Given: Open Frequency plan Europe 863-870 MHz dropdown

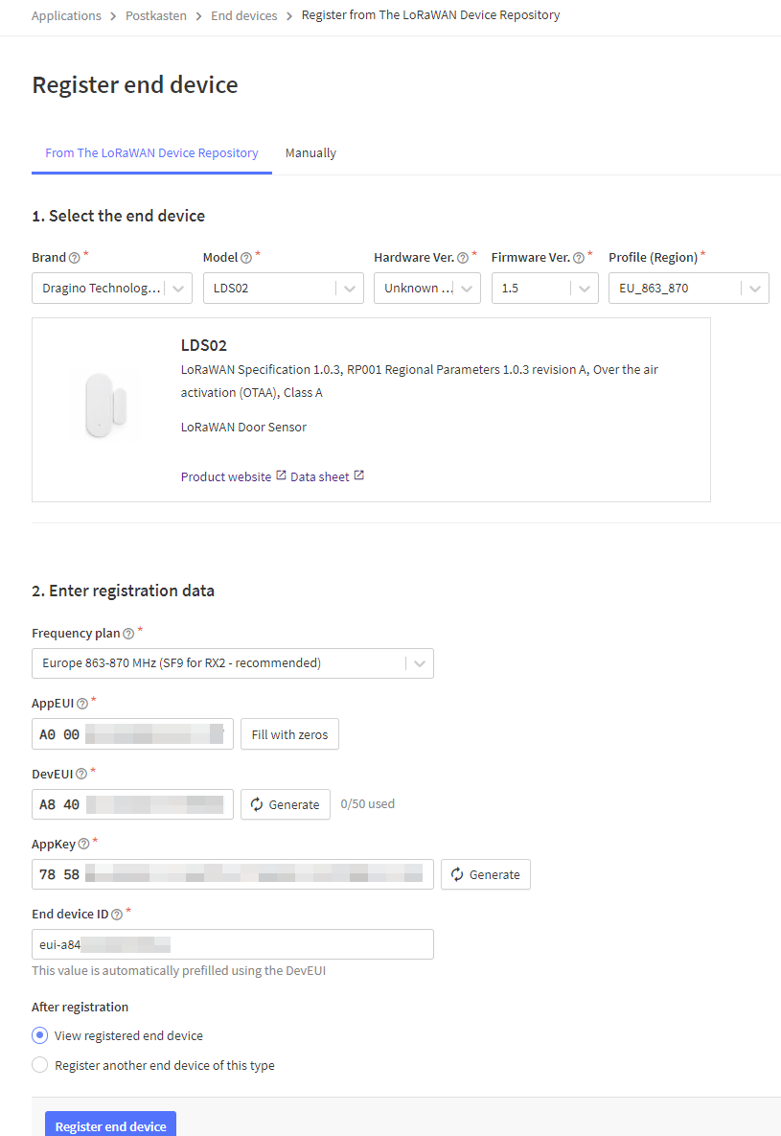Looking at the screenshot, I should pos(233,663).
